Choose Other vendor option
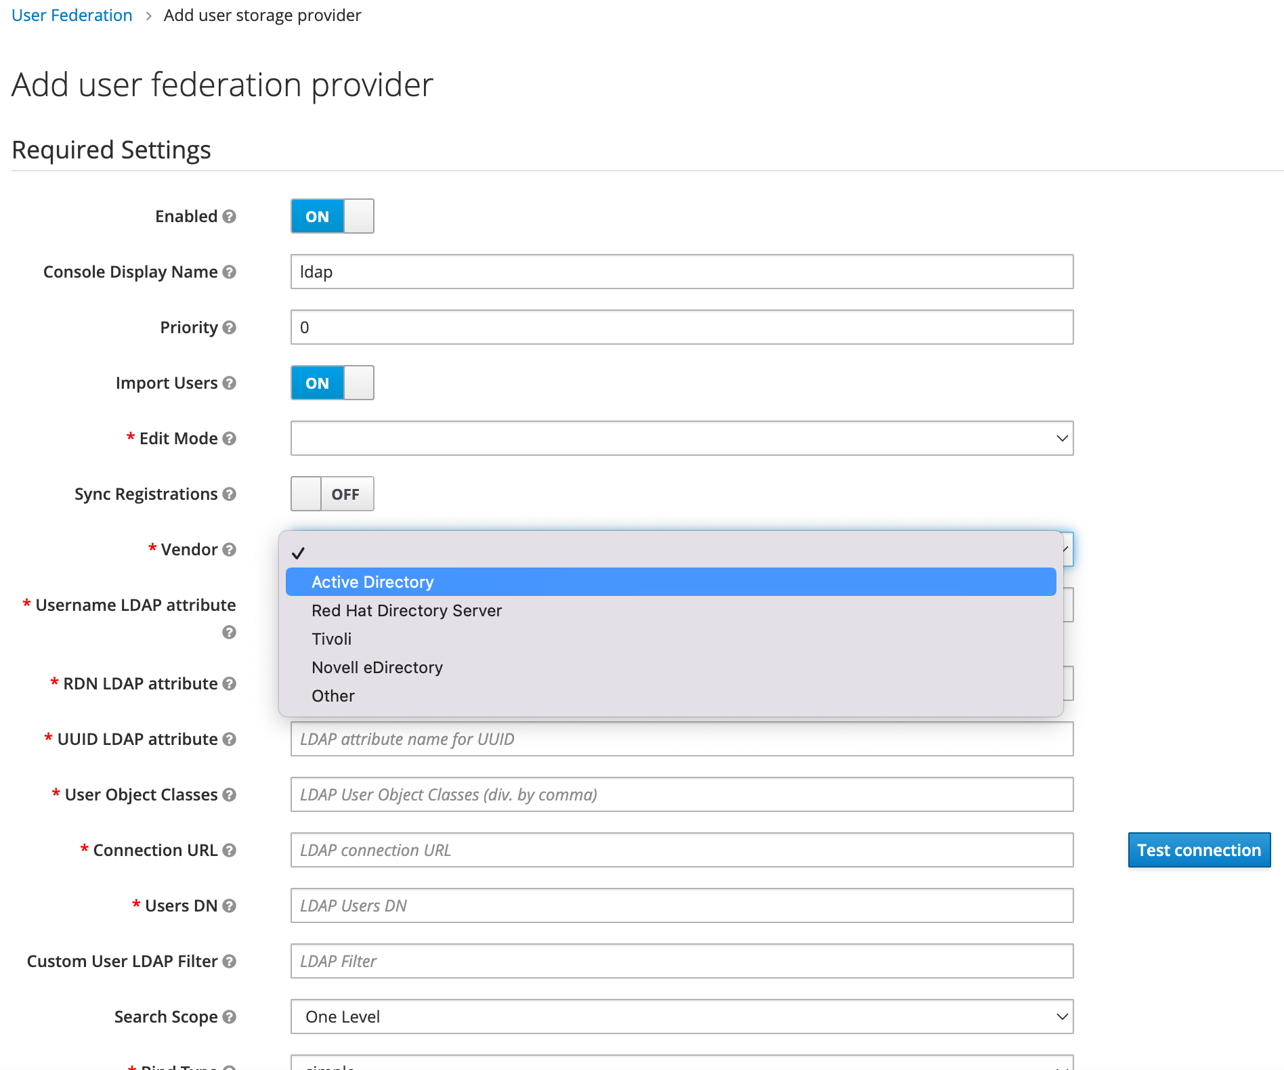 point(671,695)
